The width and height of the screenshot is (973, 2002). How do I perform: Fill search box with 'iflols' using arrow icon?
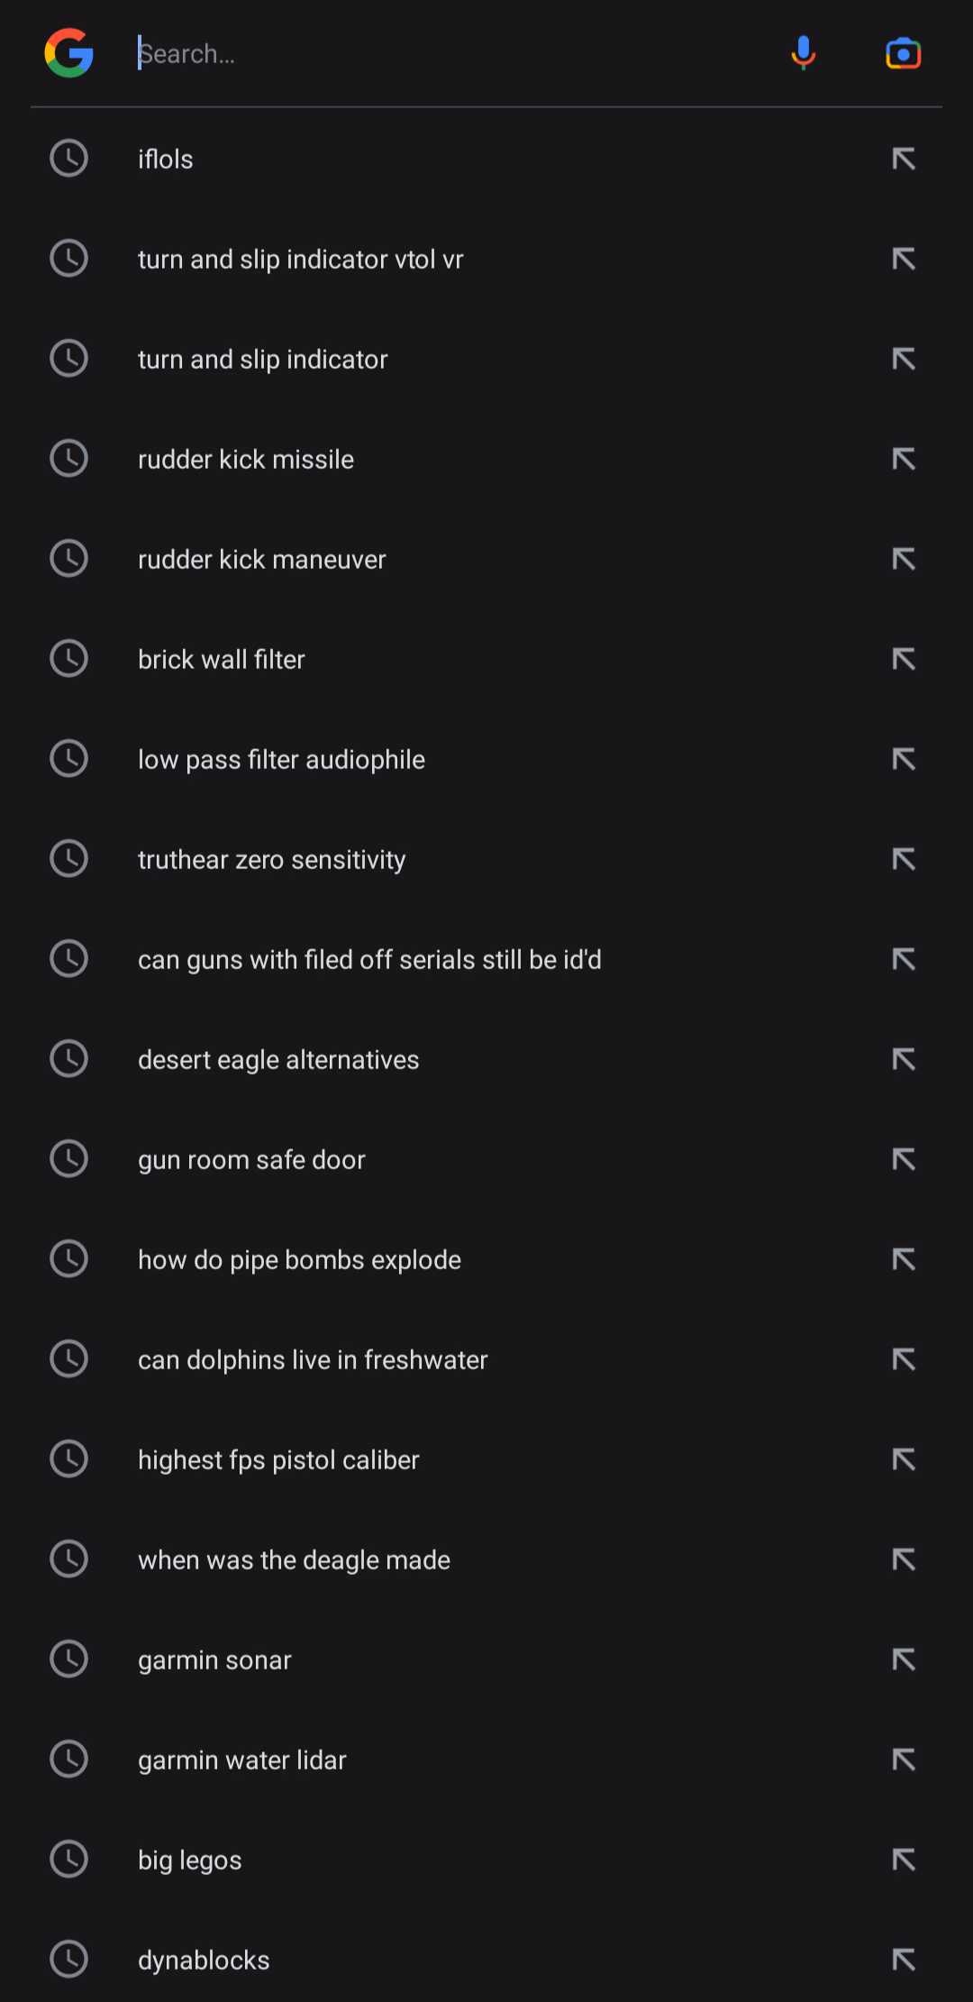(904, 159)
